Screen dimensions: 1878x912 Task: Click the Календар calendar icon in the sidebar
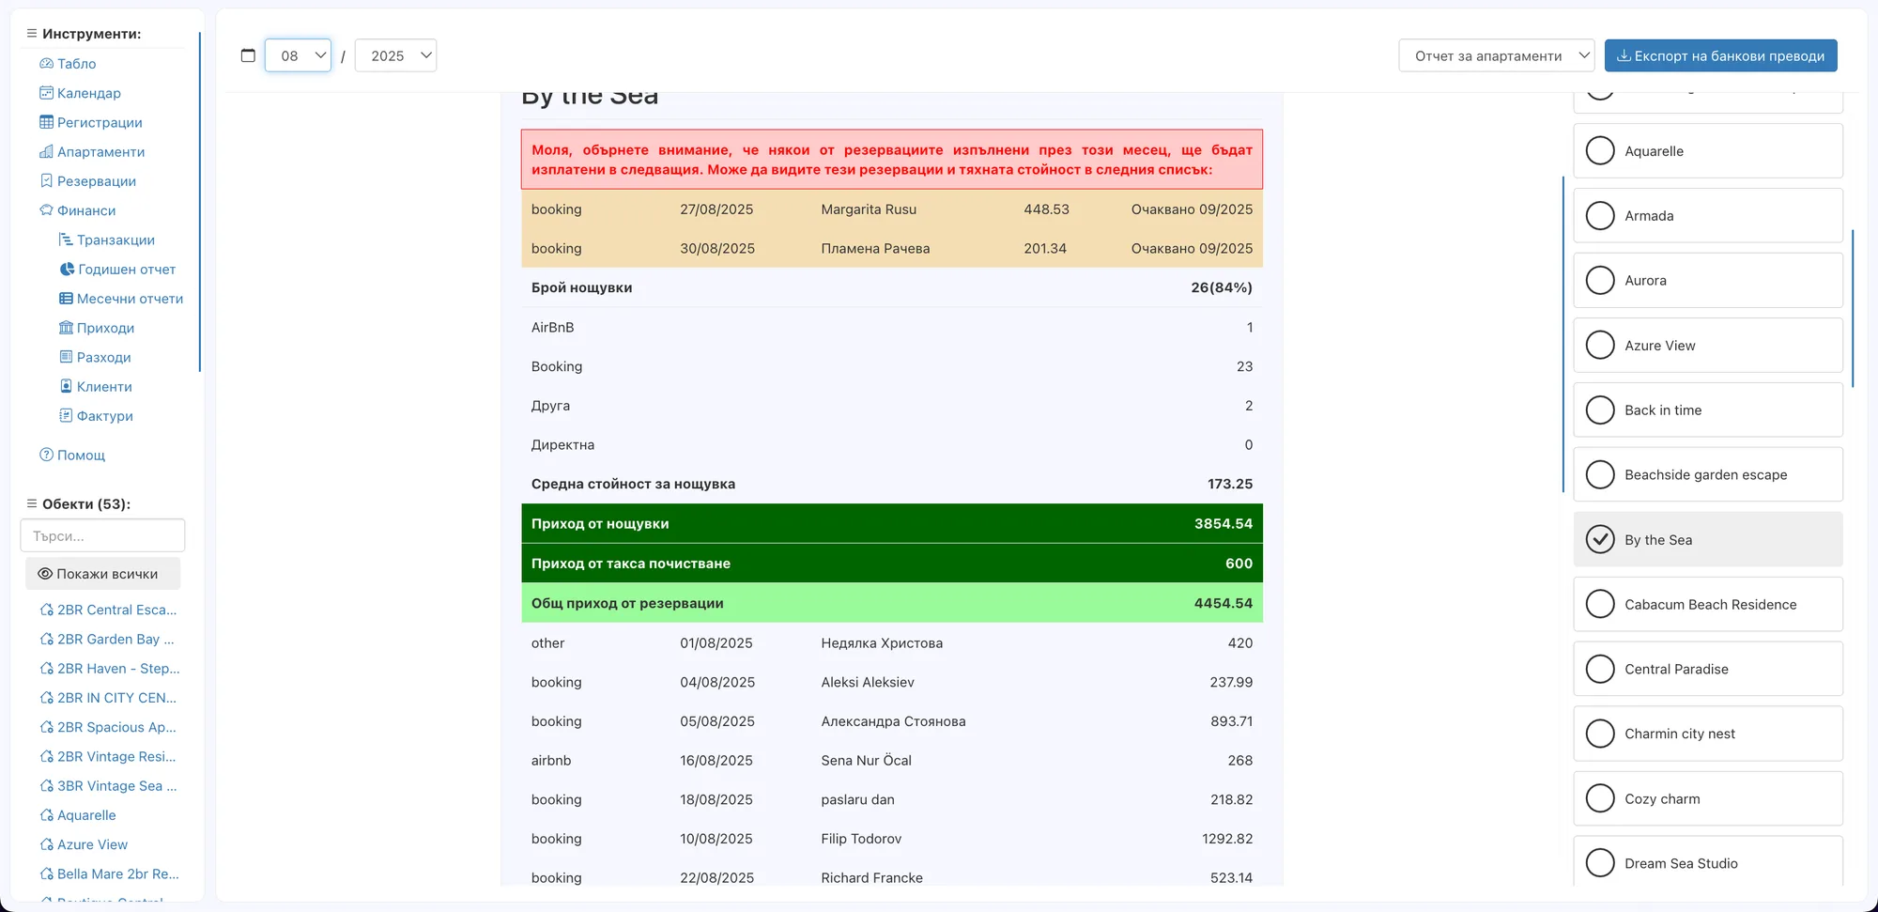(46, 93)
